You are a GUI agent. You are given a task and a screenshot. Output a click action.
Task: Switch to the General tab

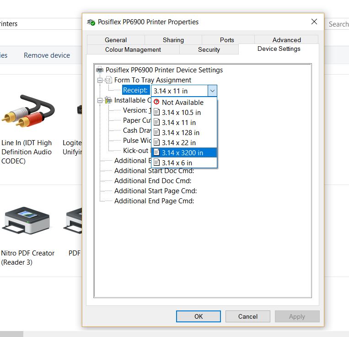[x=116, y=40]
